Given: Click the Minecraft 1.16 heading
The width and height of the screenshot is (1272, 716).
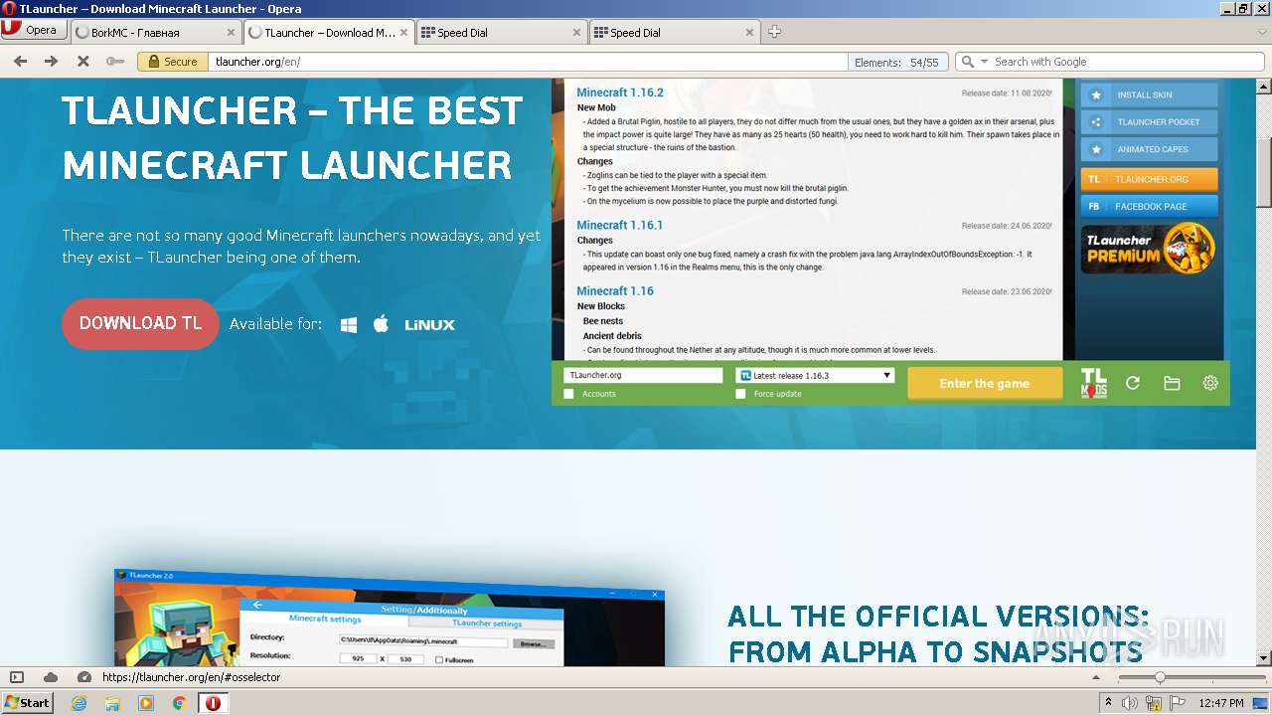Looking at the screenshot, I should 615,290.
